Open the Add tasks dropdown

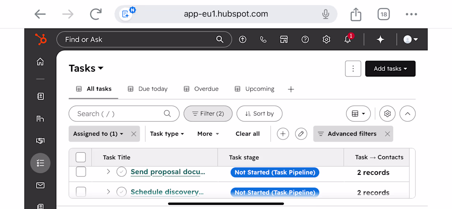point(390,69)
